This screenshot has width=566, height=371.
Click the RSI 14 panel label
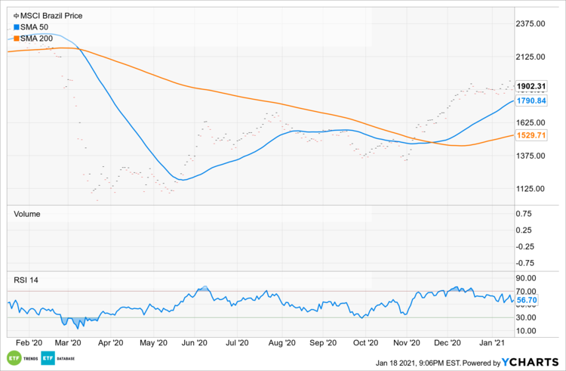click(x=26, y=280)
